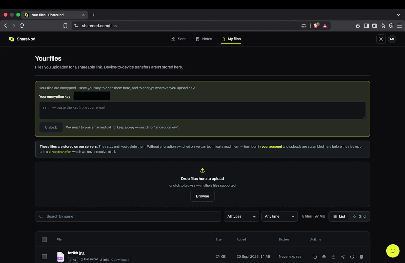This screenshot has height=263, width=405.
Task: Preview lozikit.jpg with the eye icon
Action: (324, 257)
